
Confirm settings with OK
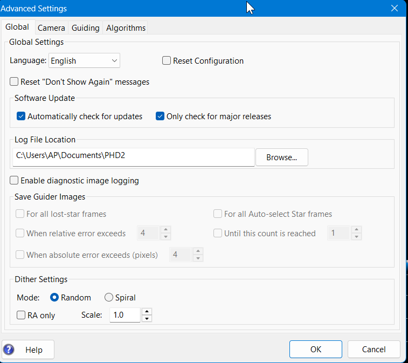pos(316,349)
